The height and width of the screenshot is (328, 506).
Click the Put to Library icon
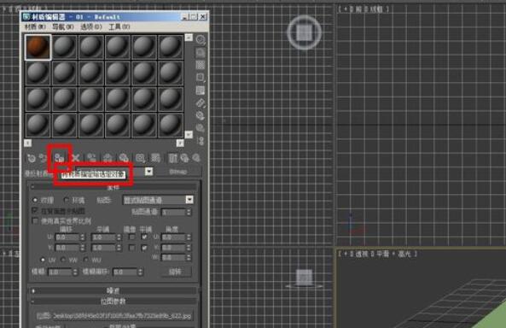coord(124,158)
